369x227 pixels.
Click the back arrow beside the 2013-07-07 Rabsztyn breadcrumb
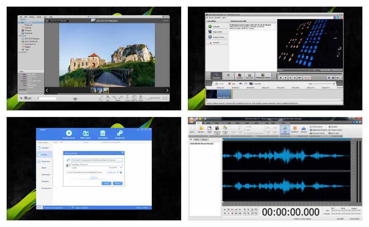pyautogui.click(x=47, y=21)
